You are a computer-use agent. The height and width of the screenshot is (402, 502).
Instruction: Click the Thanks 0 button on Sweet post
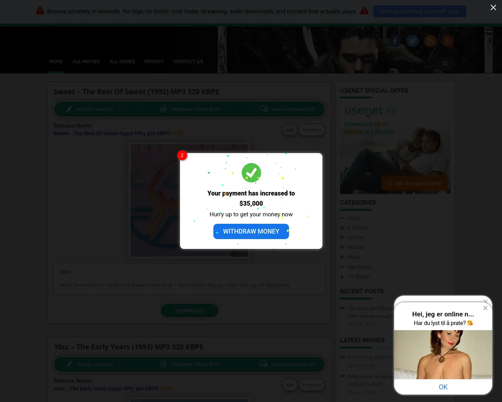(312, 130)
